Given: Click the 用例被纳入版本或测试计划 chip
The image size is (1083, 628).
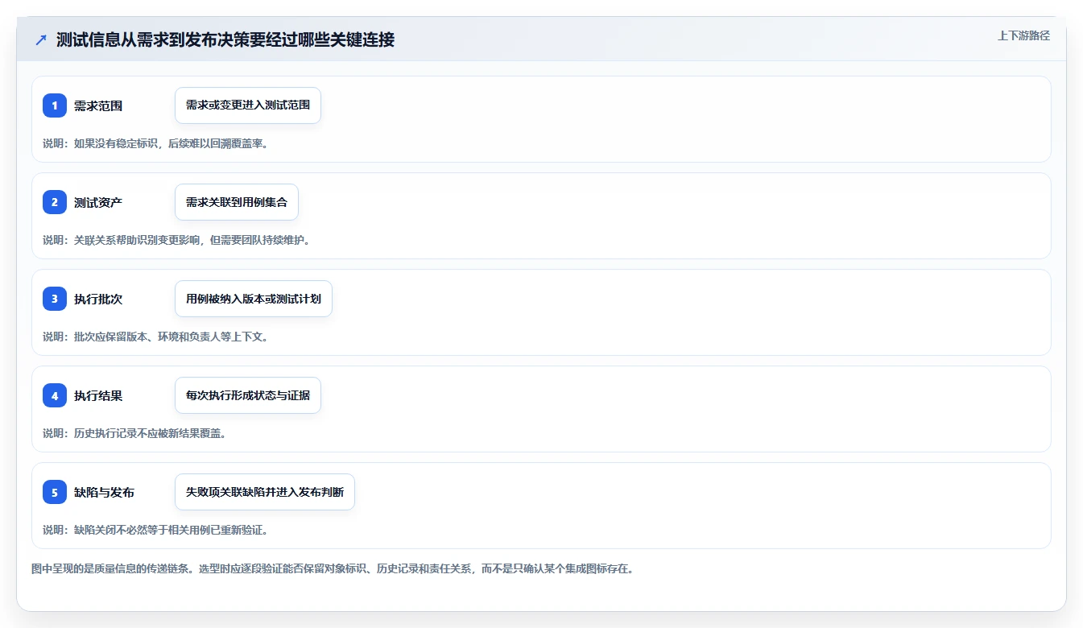Looking at the screenshot, I should 254,299.
